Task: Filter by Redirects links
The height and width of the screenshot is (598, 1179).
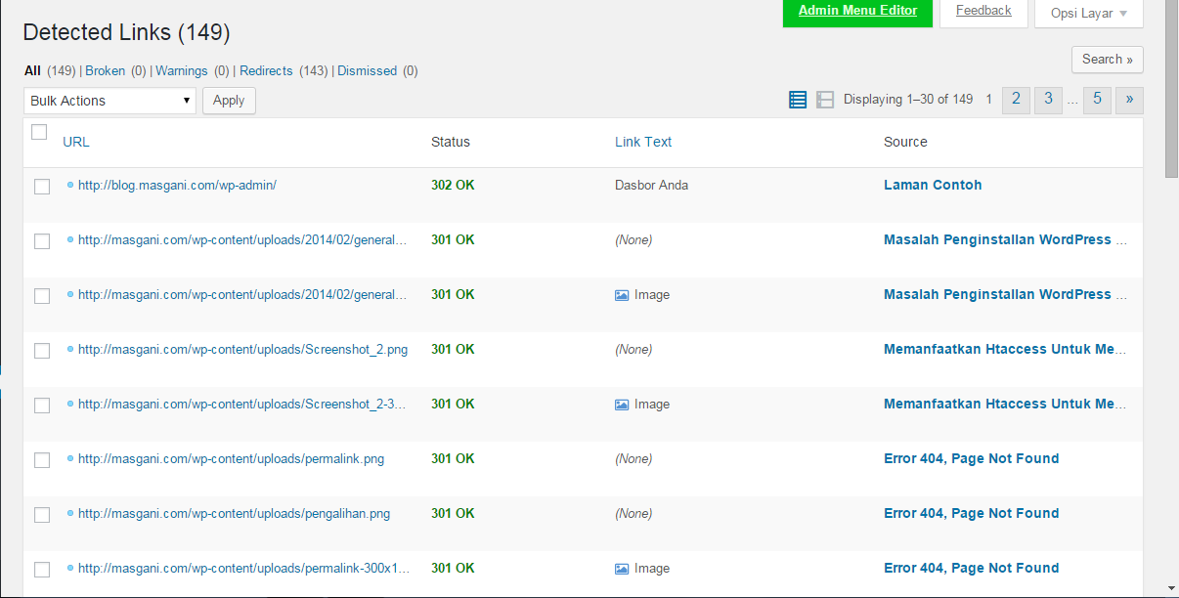Action: [x=266, y=70]
